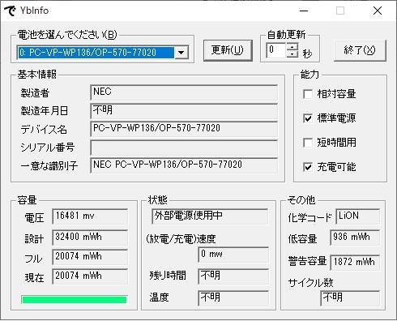The image size is (397, 321).
Task: Click the 製造年月日 field showing 不明
Action: point(184,111)
